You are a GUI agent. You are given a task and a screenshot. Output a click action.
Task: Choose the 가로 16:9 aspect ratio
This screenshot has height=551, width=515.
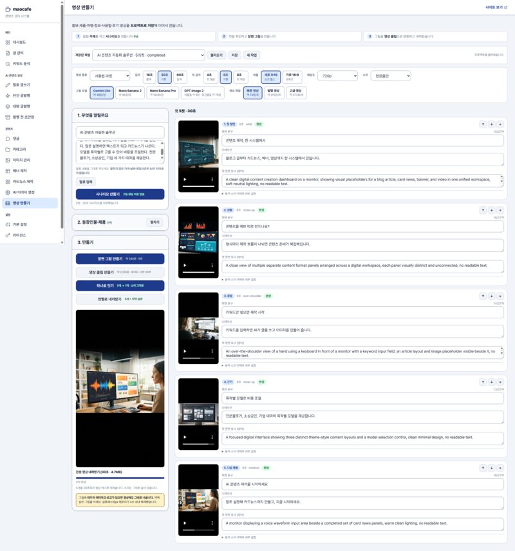(x=292, y=77)
